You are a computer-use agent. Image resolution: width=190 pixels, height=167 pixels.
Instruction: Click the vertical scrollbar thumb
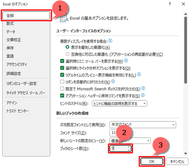click(185, 50)
